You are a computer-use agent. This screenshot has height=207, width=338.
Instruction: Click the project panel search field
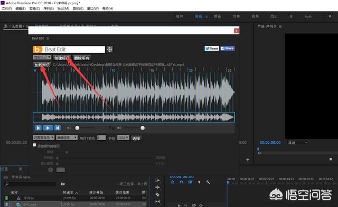pos(30,184)
